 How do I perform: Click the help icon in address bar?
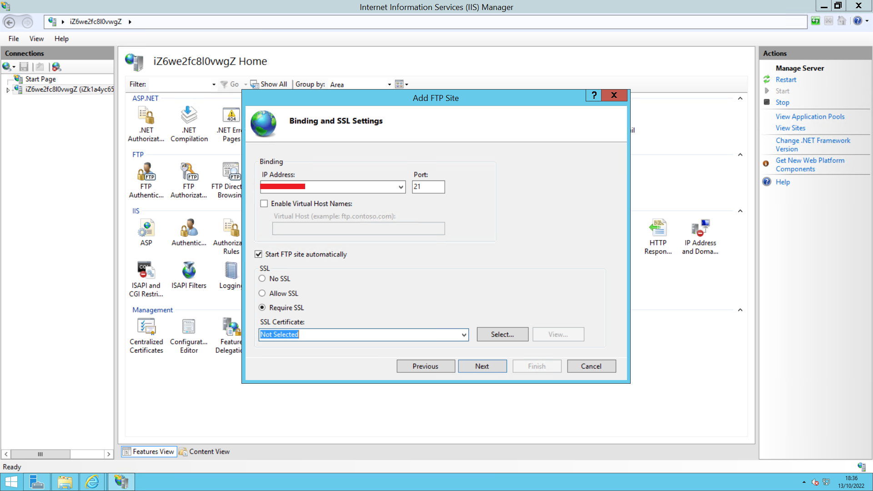858,21
